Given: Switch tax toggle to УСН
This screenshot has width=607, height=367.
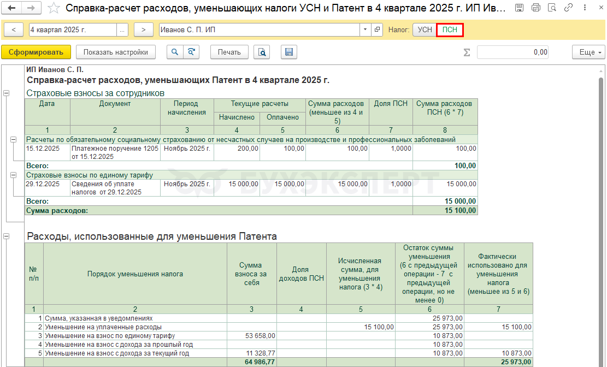Looking at the screenshot, I should [425, 29].
